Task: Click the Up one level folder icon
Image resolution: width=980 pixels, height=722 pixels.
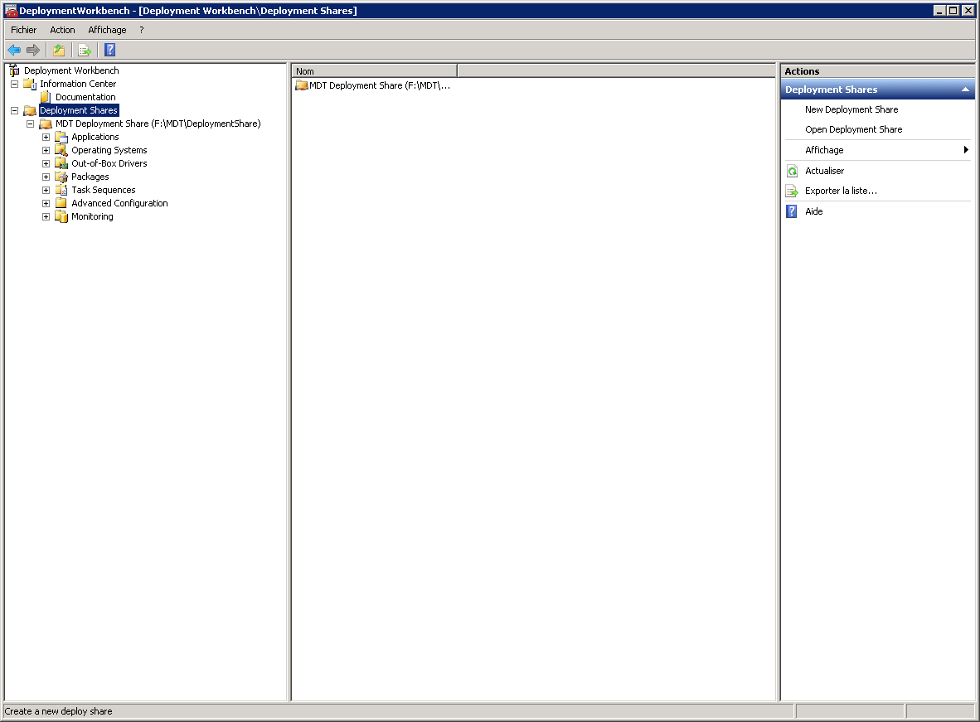Action: (x=59, y=50)
